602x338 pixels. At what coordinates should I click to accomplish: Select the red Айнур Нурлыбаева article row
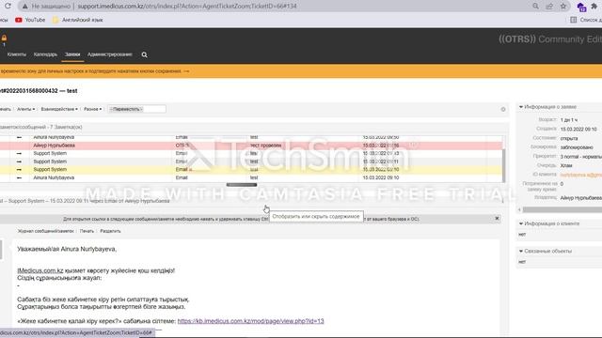[x=251, y=146]
